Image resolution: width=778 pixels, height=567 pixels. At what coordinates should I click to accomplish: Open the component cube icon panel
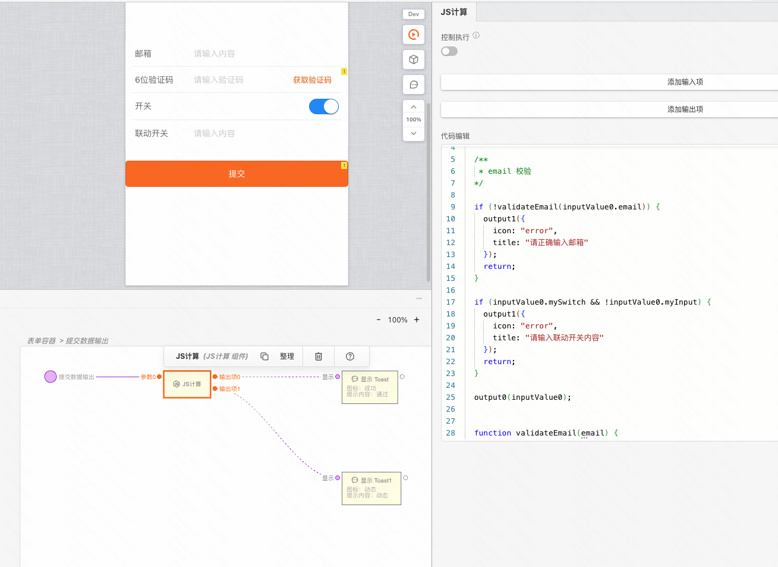[x=414, y=59]
